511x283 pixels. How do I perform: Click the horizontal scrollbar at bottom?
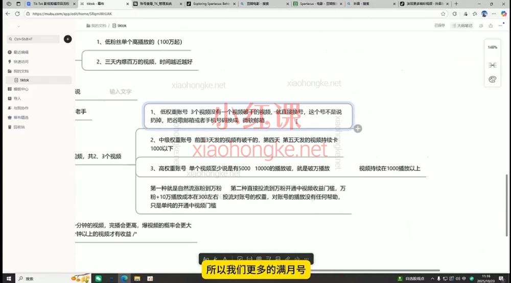coord(375,270)
